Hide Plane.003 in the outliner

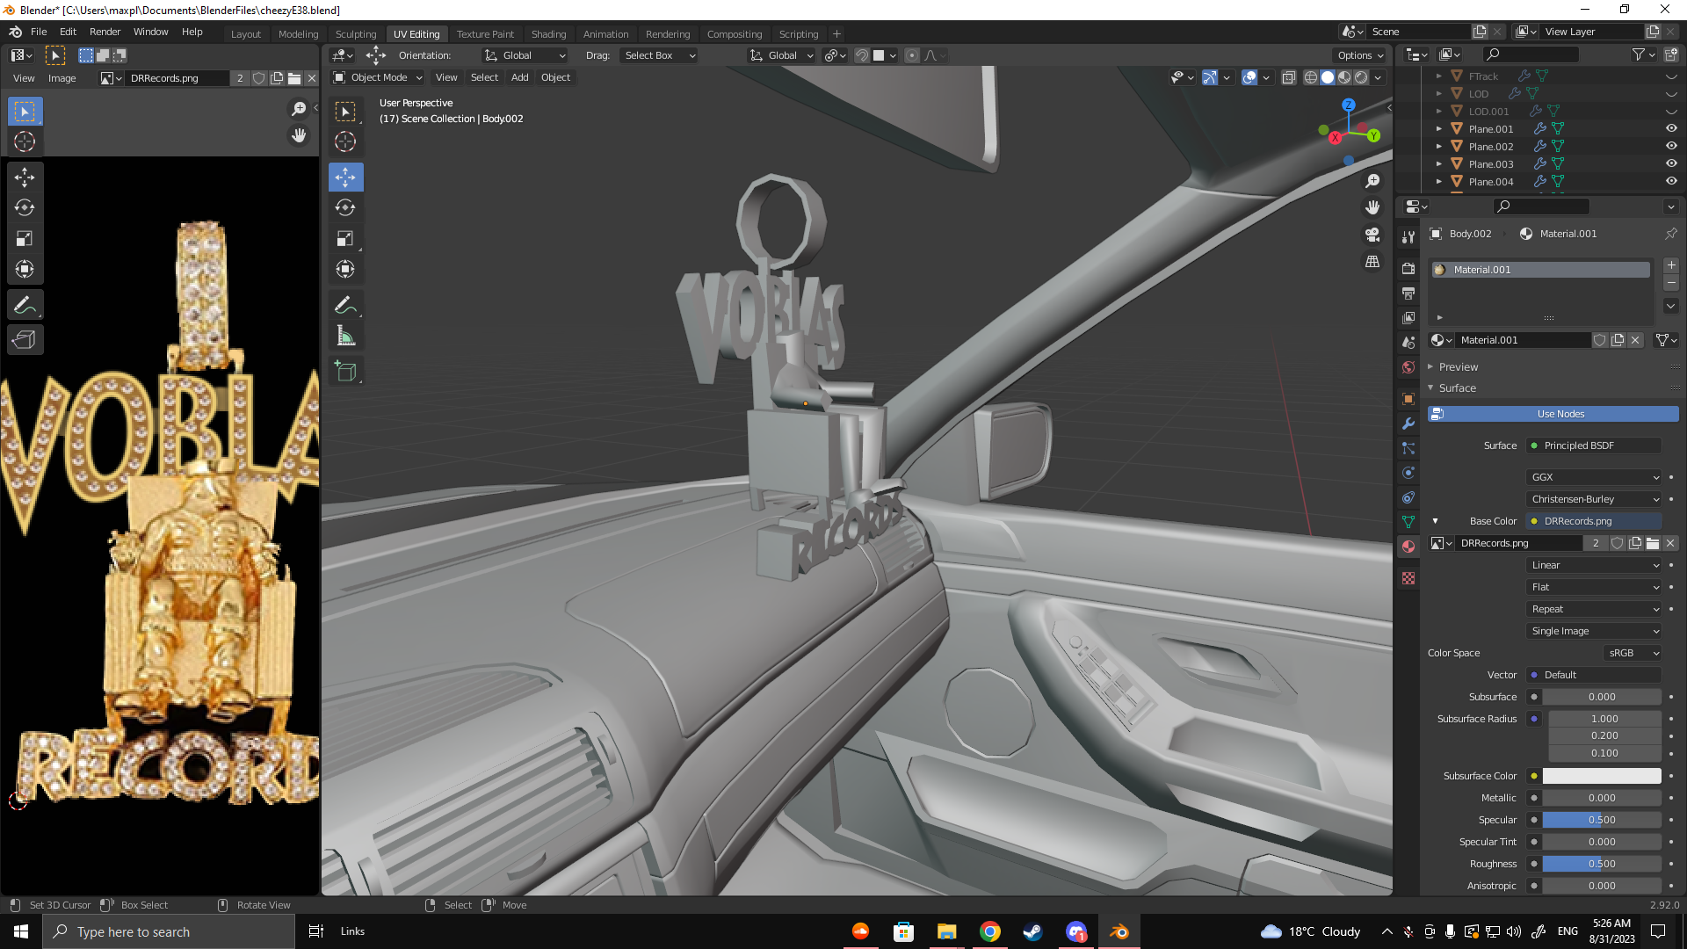(x=1671, y=163)
